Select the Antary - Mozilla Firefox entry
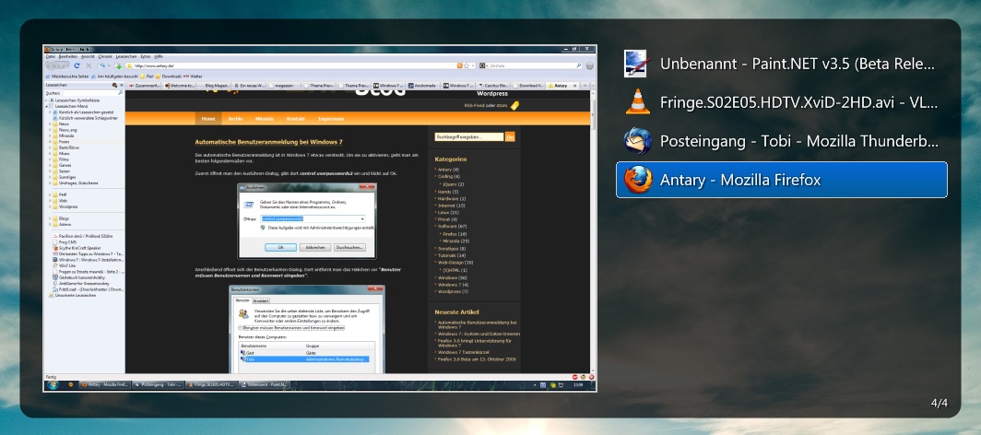The height and width of the screenshot is (435, 981). 782,180
